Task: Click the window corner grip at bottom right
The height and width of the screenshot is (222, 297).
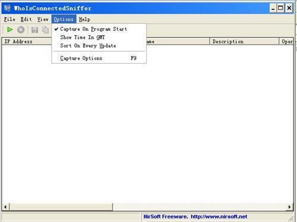Action: pyautogui.click(x=291, y=218)
